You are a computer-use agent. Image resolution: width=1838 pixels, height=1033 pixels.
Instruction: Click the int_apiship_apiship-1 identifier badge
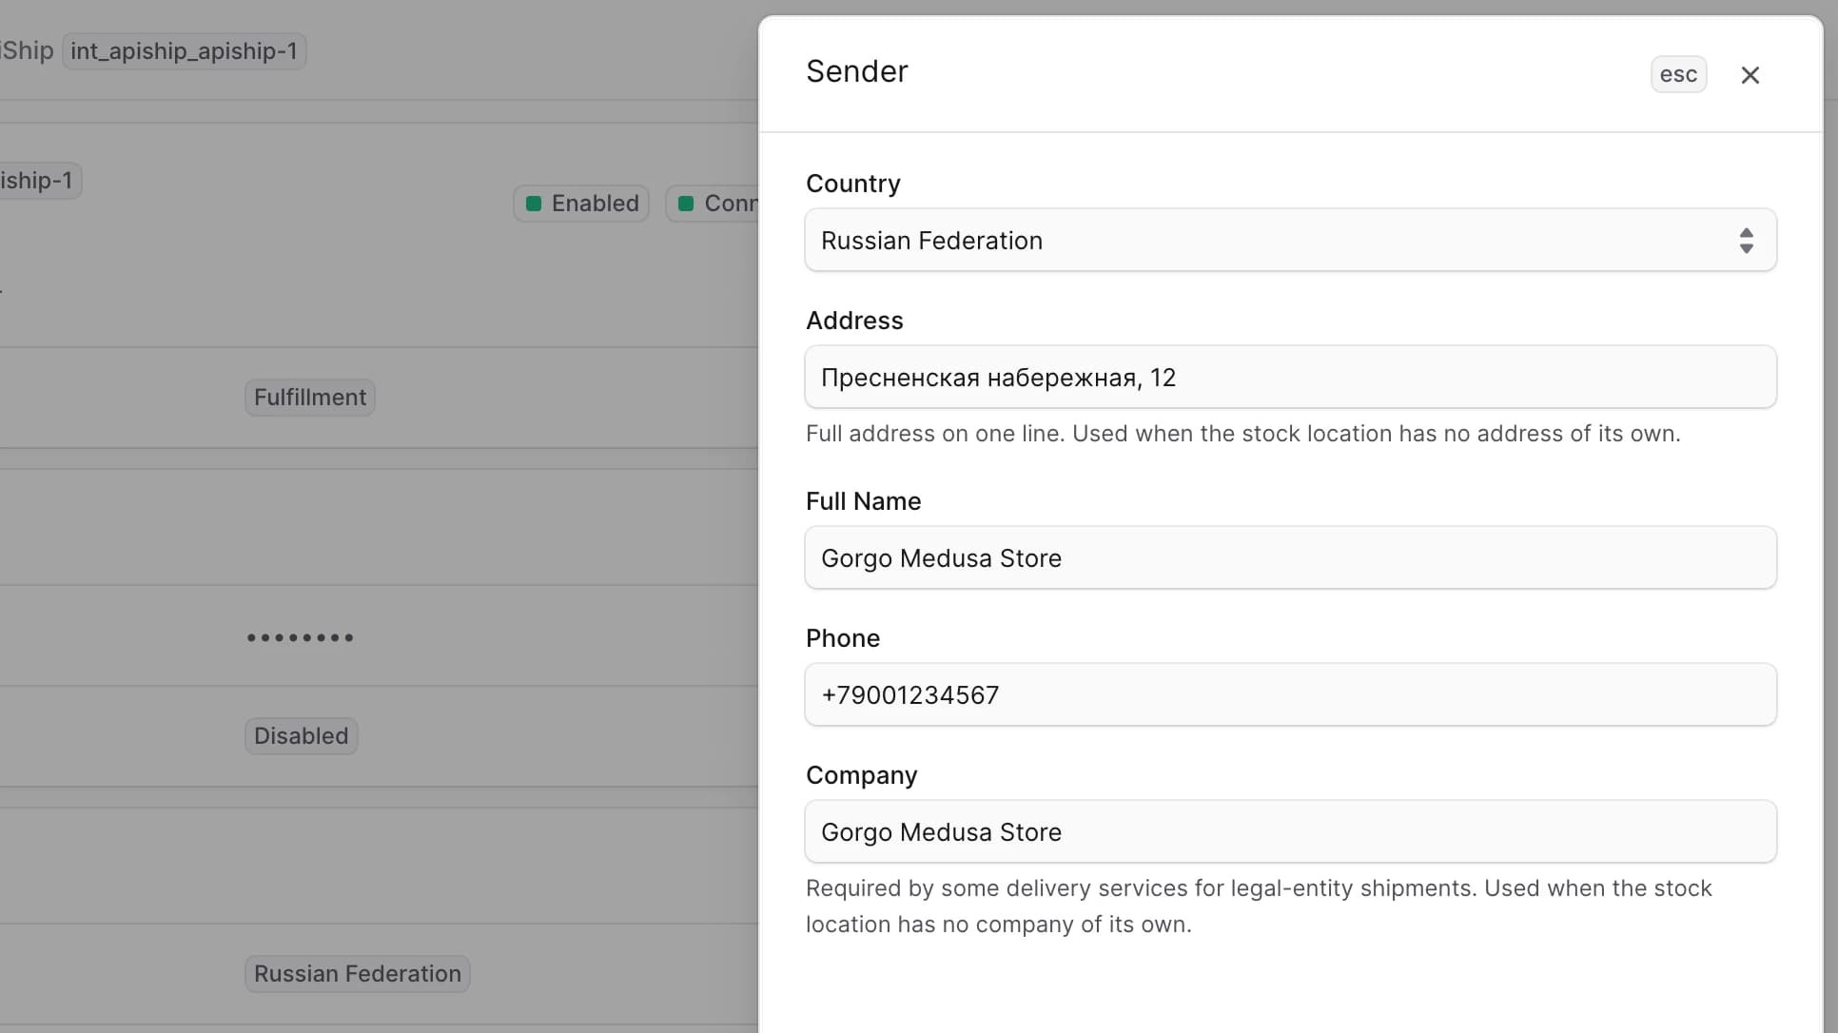pos(185,51)
